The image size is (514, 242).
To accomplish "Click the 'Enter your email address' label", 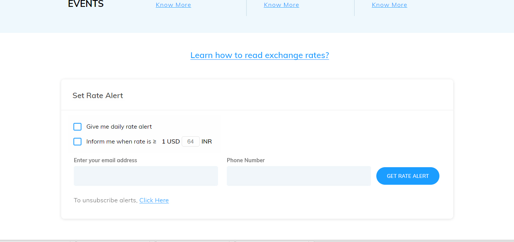I will 106,160.
